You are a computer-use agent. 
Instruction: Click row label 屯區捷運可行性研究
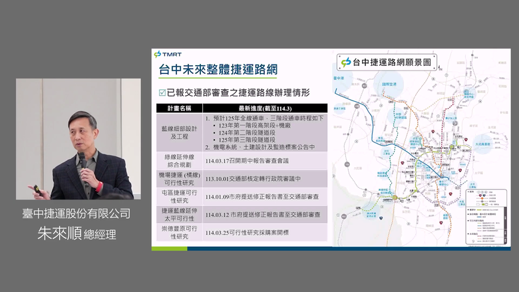[179, 197]
